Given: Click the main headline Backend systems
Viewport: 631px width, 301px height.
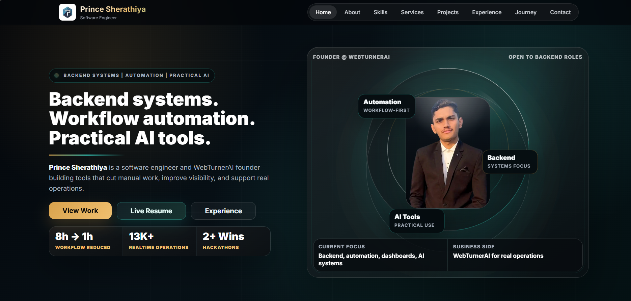Looking at the screenshot, I should 152,118.
